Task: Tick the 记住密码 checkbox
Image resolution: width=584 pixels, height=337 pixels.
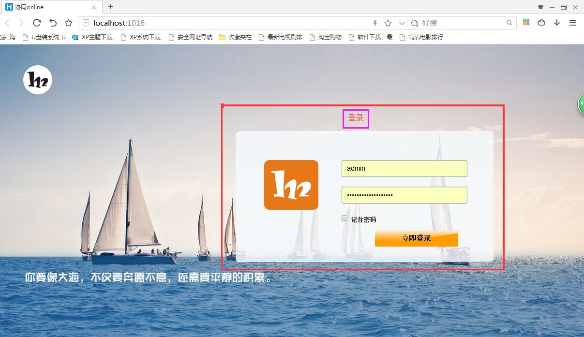Action: pyautogui.click(x=344, y=219)
